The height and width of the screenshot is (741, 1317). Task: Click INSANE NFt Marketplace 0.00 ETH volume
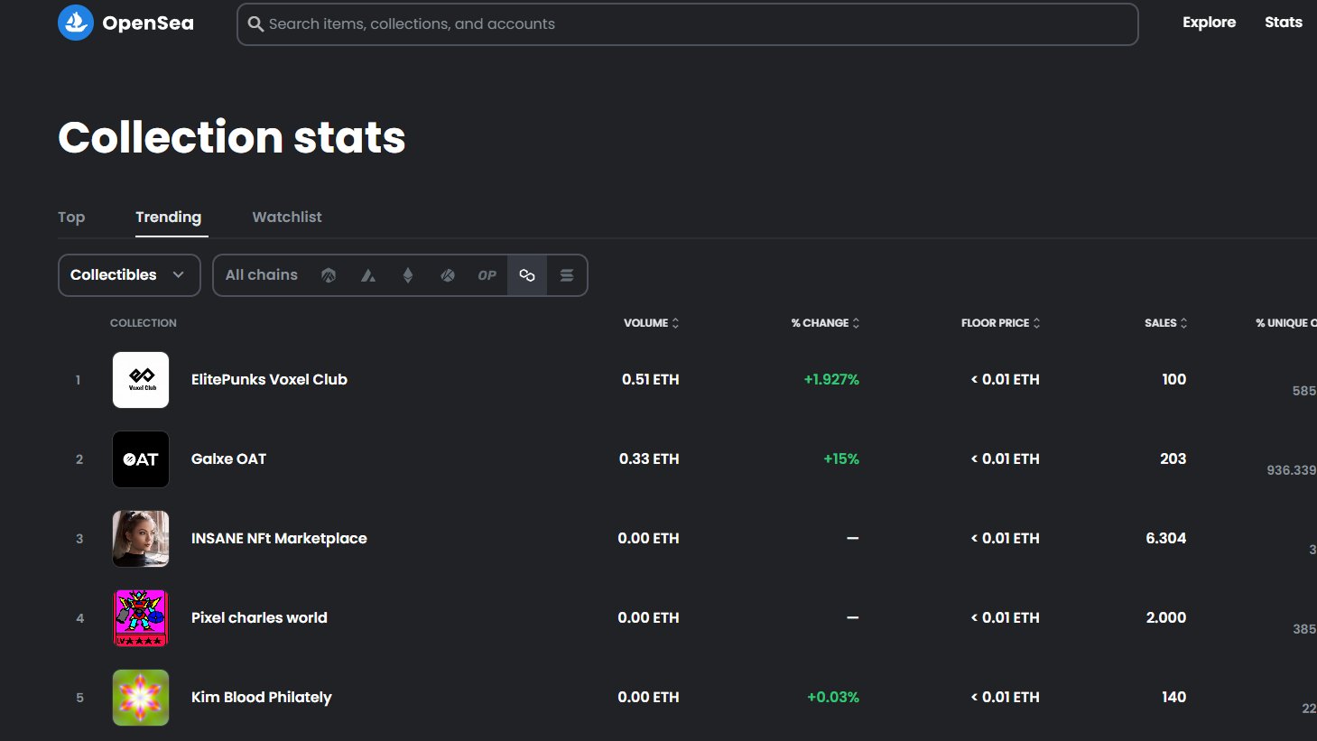tap(648, 539)
